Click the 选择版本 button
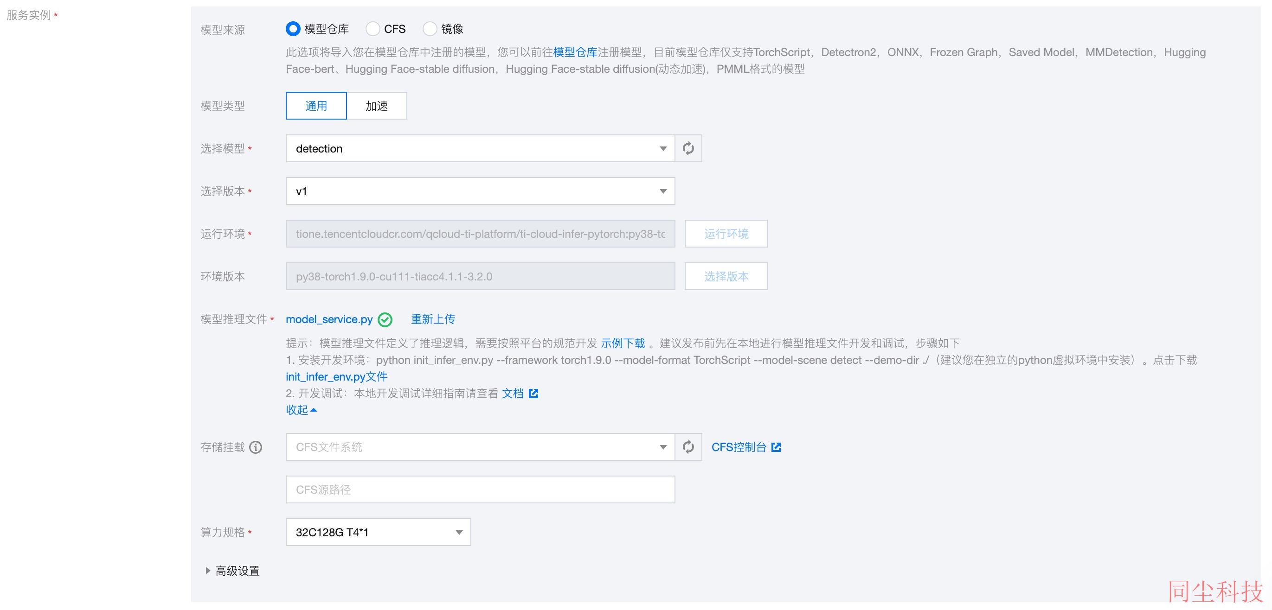1272x610 pixels. tap(726, 276)
